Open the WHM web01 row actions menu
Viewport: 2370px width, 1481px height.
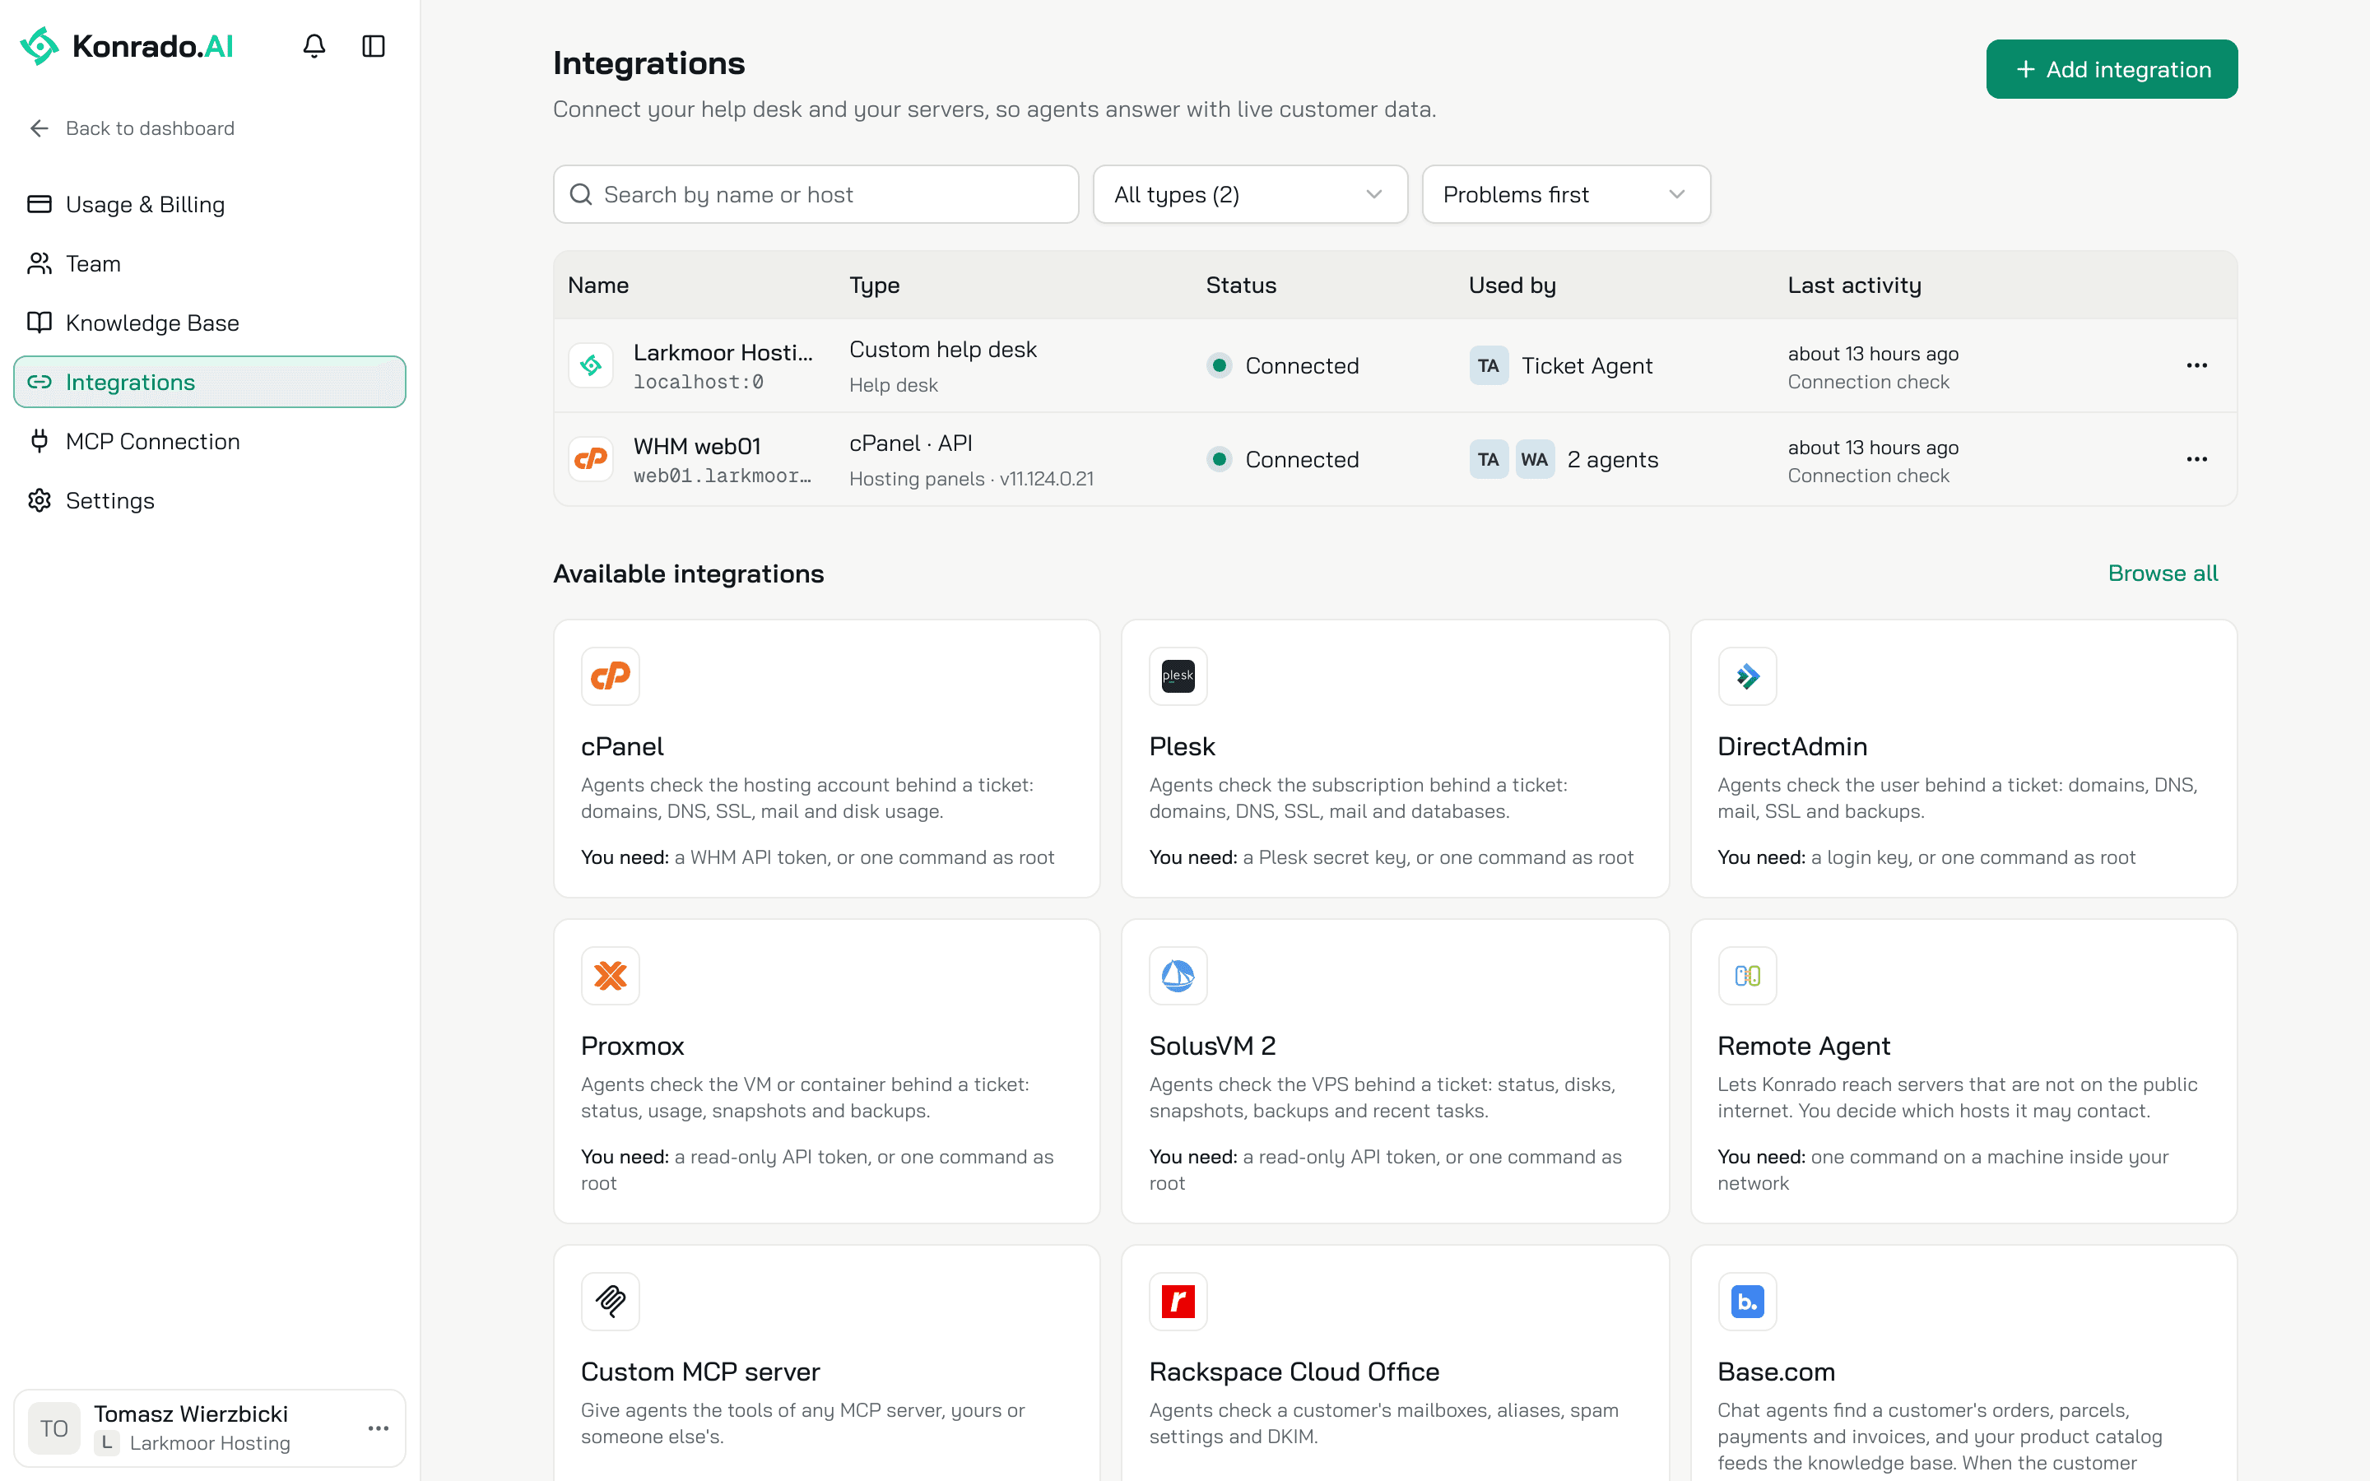(x=2196, y=459)
